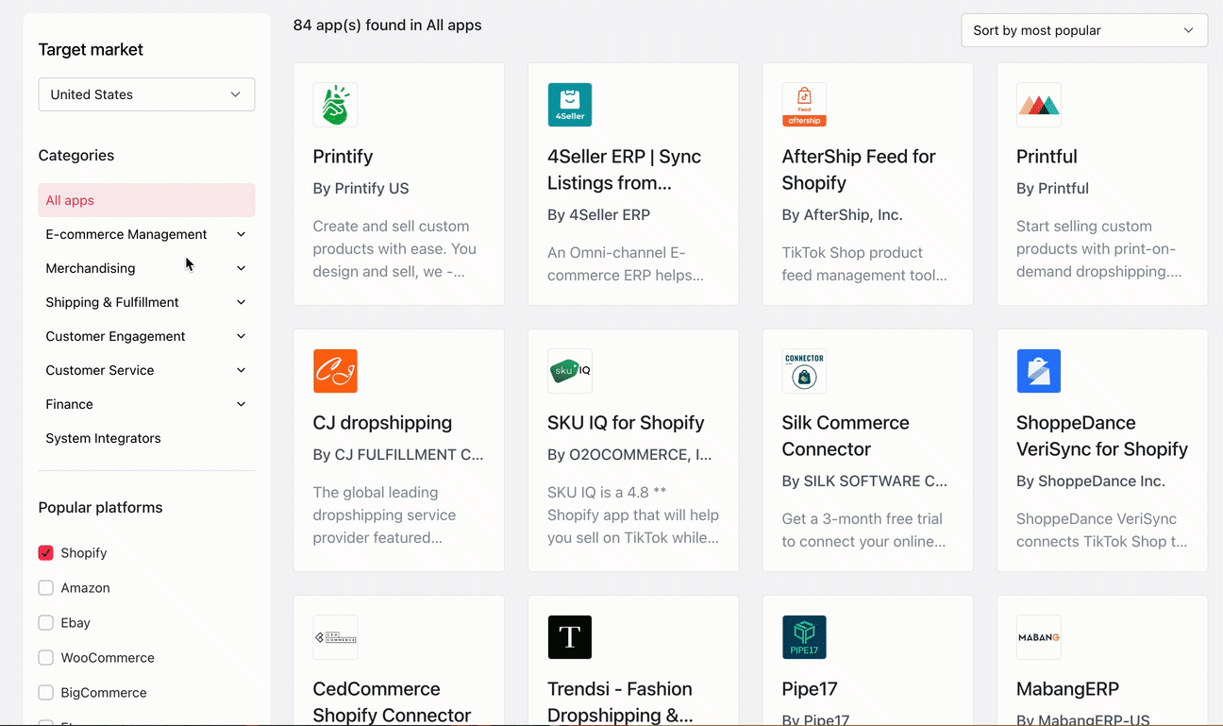The height and width of the screenshot is (726, 1223).
Task: Select the System Integrators category
Action: [104, 438]
